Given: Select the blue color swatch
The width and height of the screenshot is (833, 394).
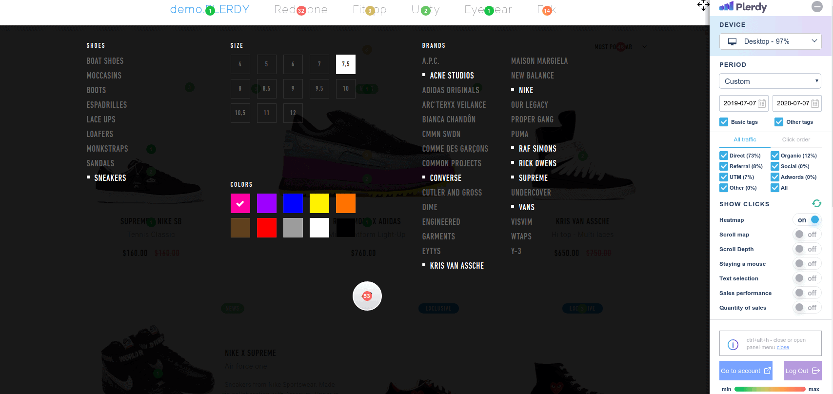Looking at the screenshot, I should (x=293, y=203).
